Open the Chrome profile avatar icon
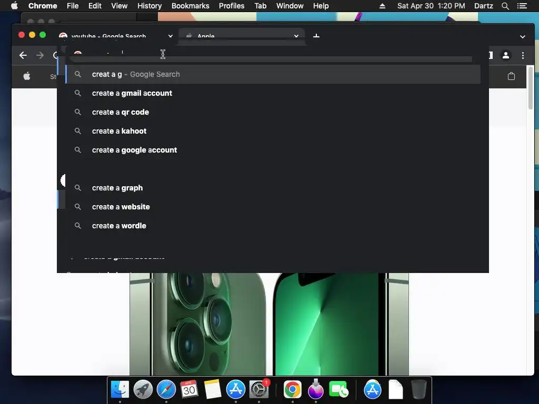Viewport: 539px width, 404px height. (x=506, y=55)
